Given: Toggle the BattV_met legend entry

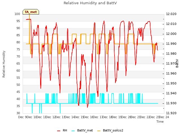Looking at the screenshot, I should pos(82,130).
